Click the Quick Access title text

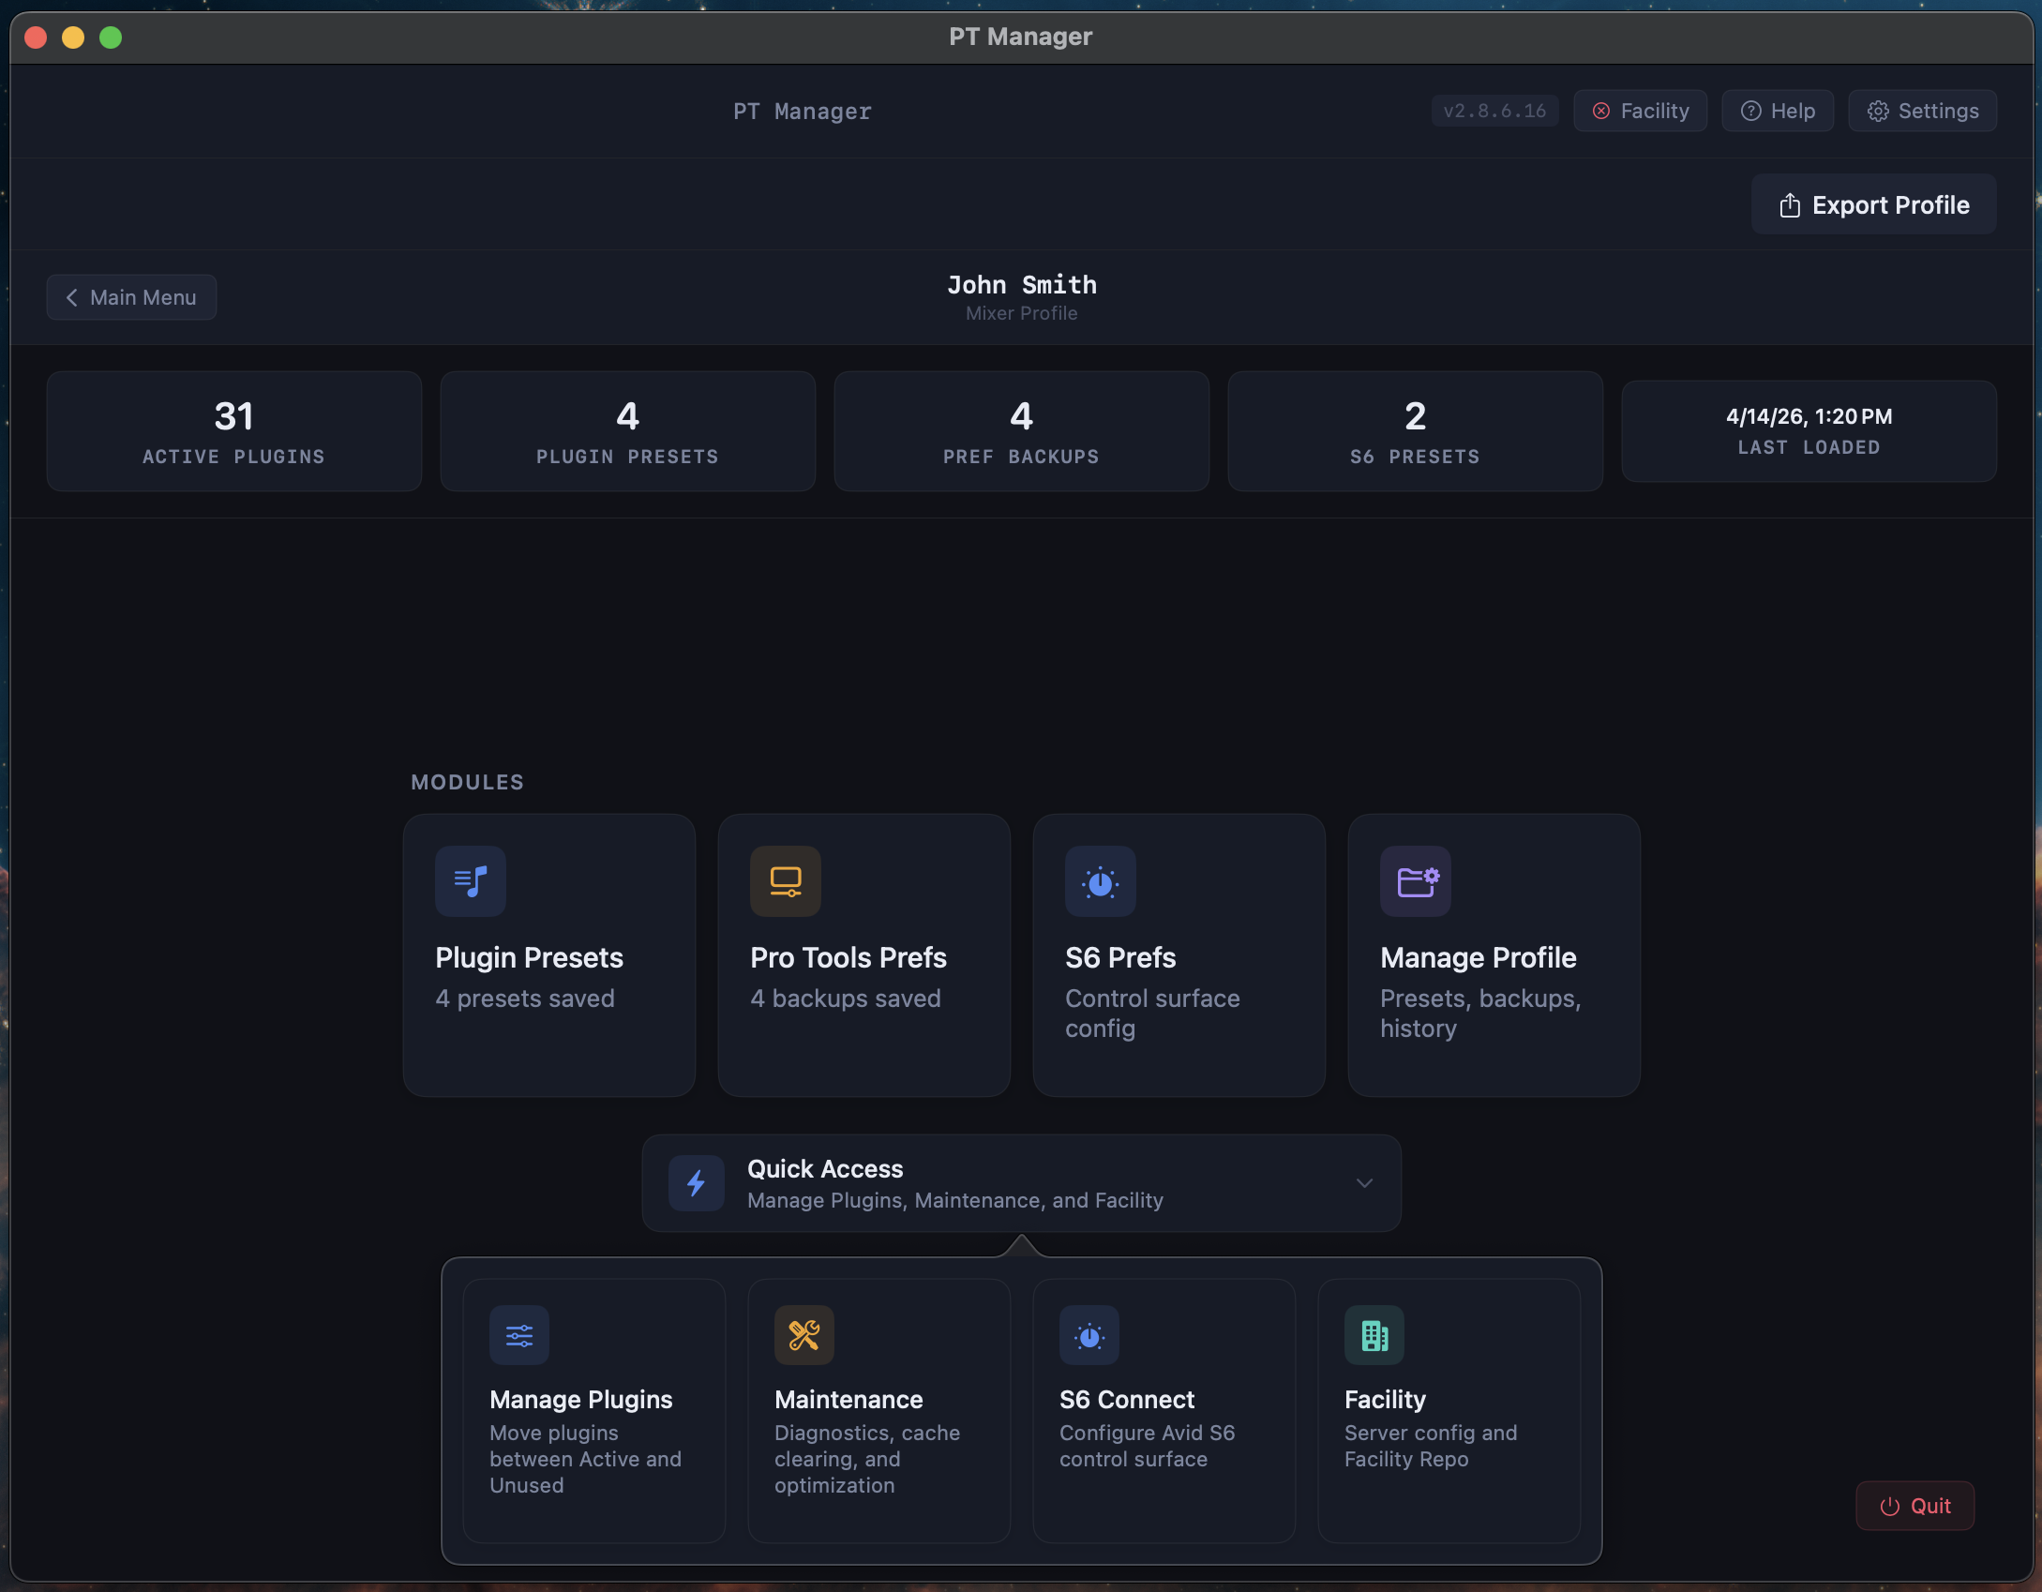point(825,1168)
